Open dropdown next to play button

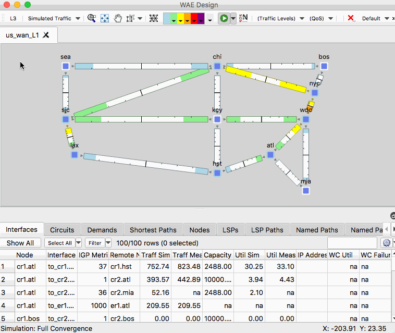[x=233, y=18]
